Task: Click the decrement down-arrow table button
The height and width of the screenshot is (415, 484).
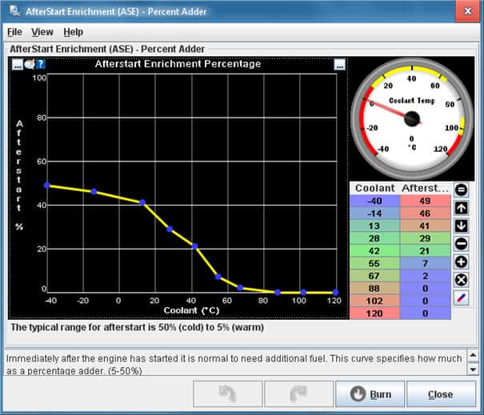Action: [x=461, y=226]
